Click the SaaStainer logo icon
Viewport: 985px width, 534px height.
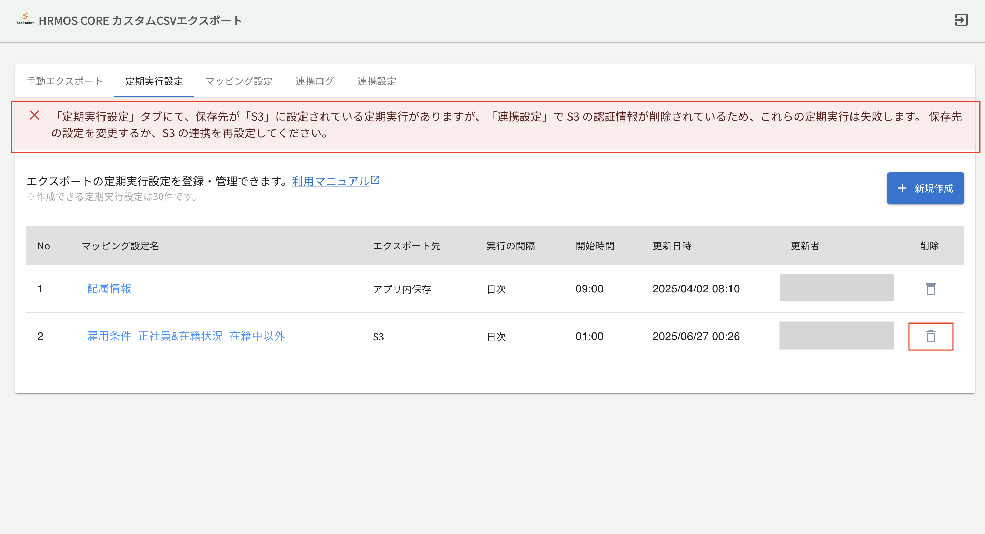pyautogui.click(x=25, y=18)
